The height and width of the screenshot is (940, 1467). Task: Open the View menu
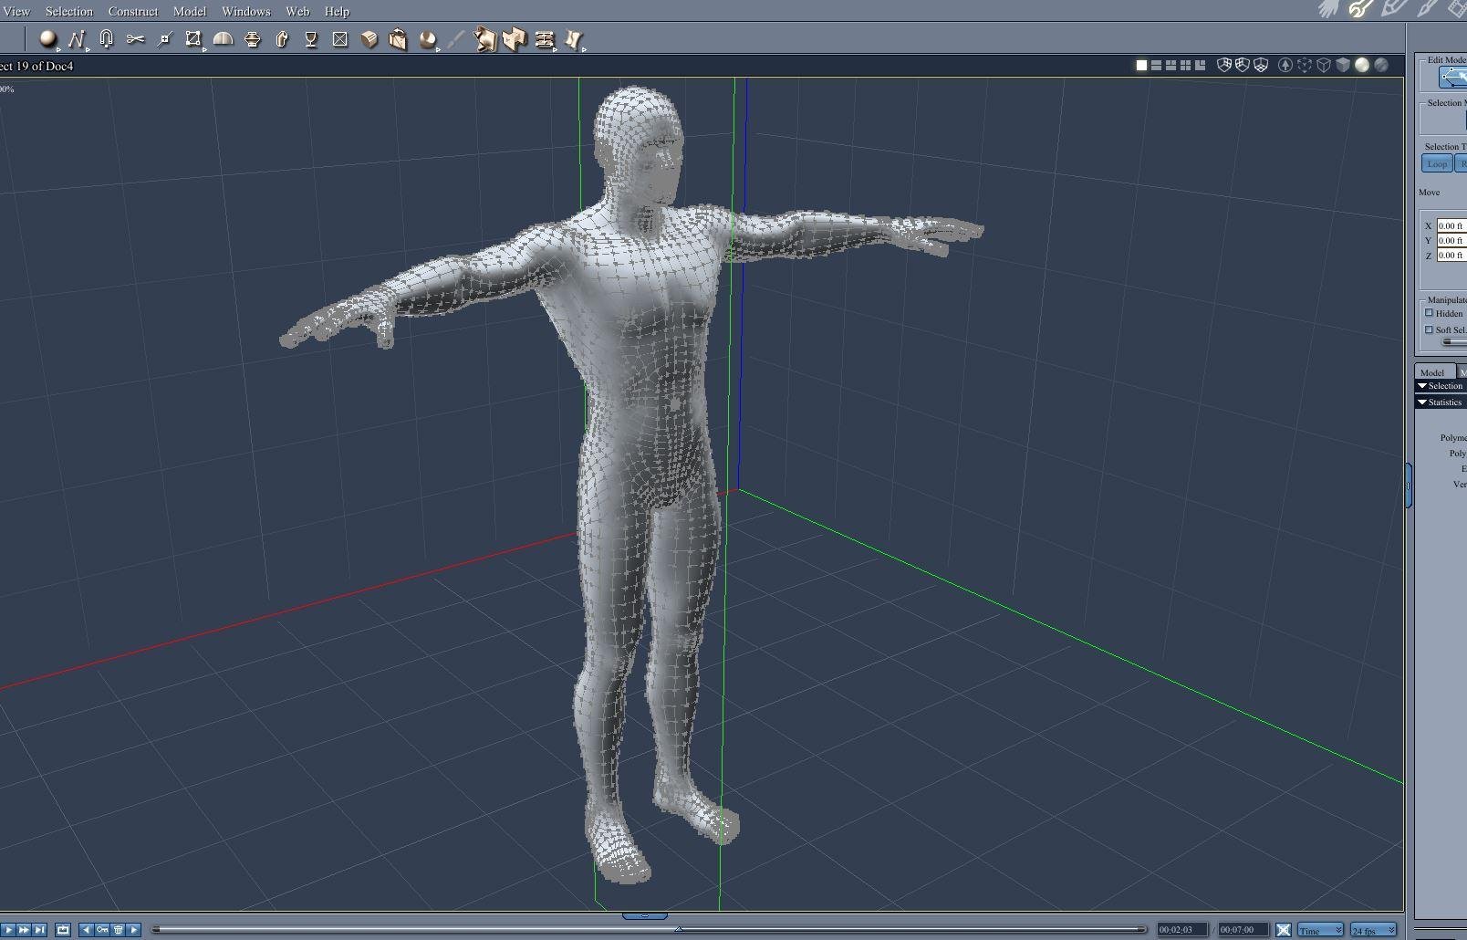(16, 11)
